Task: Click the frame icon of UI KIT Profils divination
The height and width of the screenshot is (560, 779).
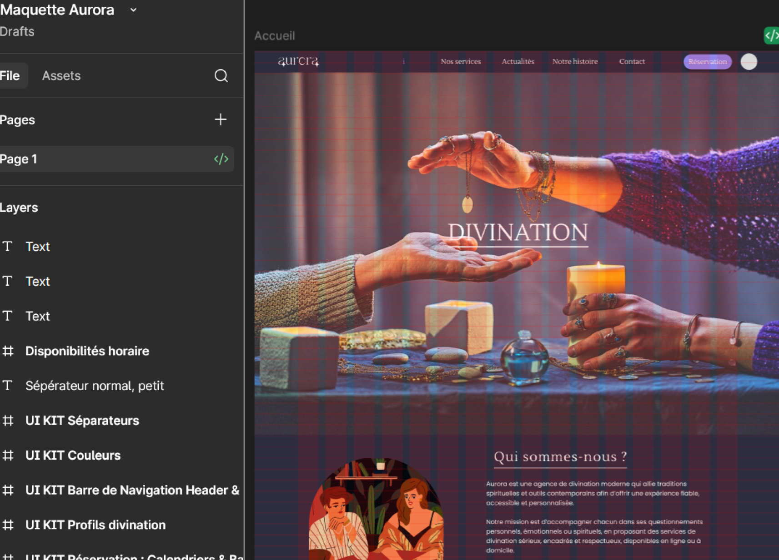Action: [8, 525]
